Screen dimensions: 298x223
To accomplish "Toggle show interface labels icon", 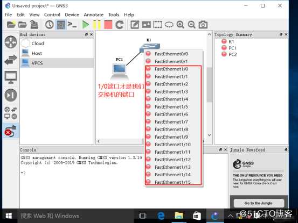I will [x=61, y=25].
